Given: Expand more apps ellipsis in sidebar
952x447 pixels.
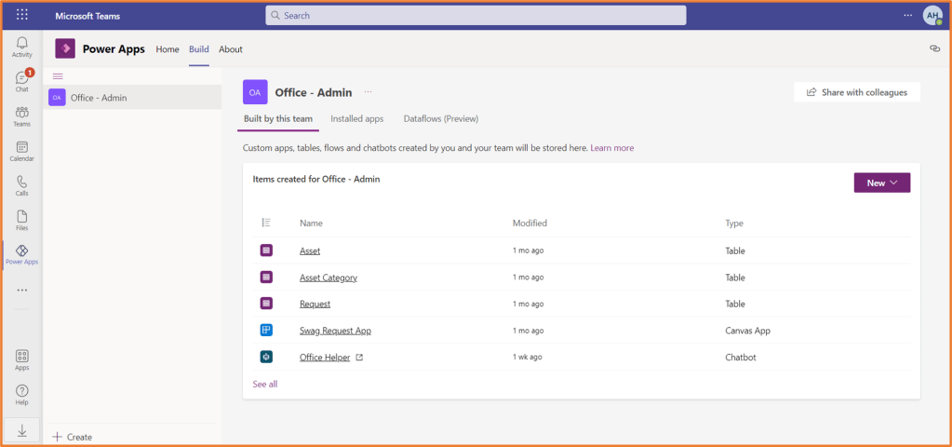Looking at the screenshot, I should (21, 290).
